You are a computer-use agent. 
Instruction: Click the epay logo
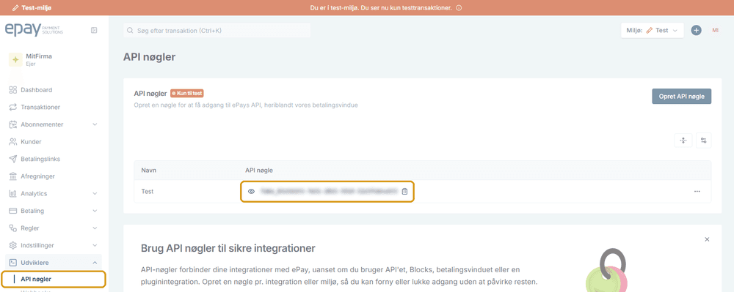pyautogui.click(x=34, y=29)
